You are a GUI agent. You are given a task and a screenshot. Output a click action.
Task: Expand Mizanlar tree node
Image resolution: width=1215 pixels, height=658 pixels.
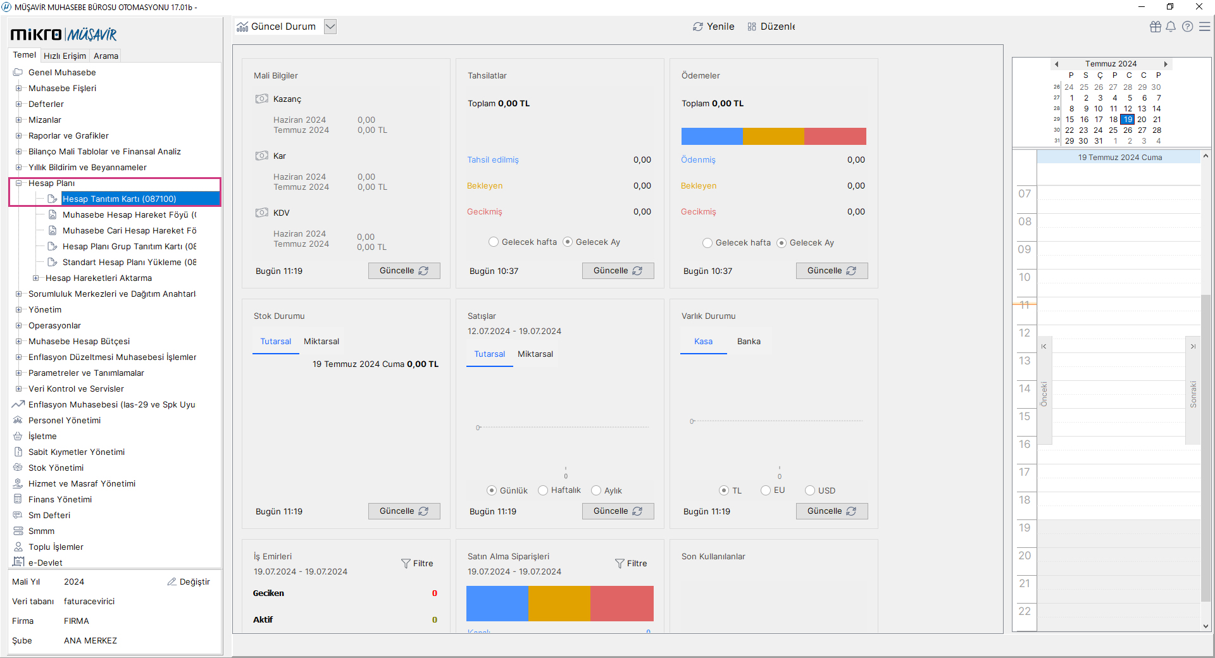(x=18, y=120)
